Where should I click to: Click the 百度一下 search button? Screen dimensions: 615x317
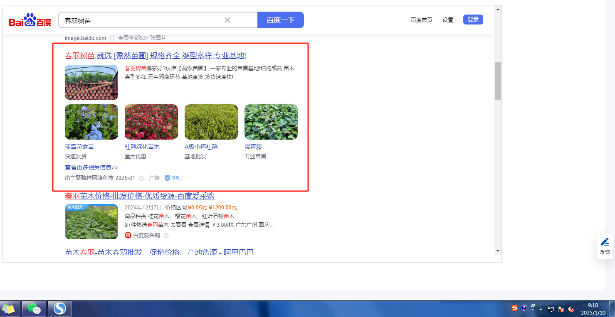[x=280, y=20]
